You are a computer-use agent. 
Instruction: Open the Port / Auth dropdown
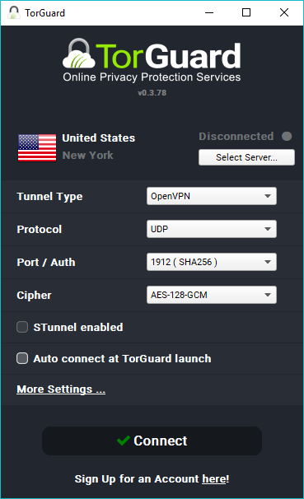point(212,262)
